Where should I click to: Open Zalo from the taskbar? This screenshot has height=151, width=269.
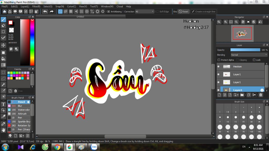94,147
